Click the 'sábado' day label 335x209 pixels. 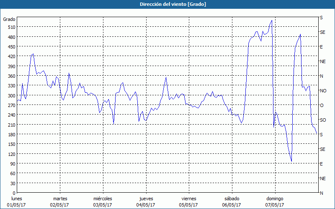[231, 199]
